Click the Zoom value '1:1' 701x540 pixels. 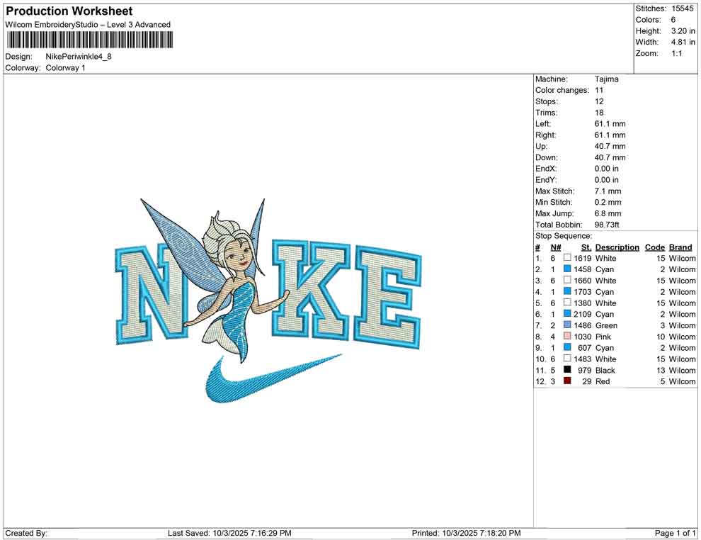click(x=677, y=53)
